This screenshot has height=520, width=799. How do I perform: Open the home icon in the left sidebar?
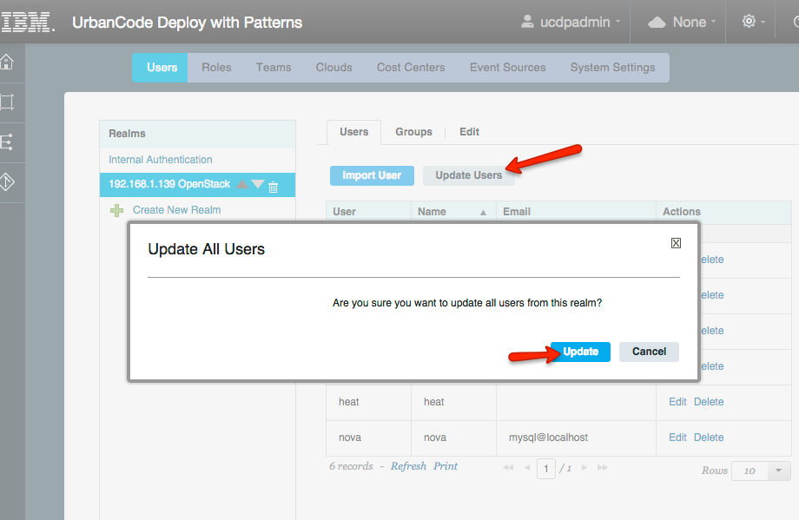point(7,63)
